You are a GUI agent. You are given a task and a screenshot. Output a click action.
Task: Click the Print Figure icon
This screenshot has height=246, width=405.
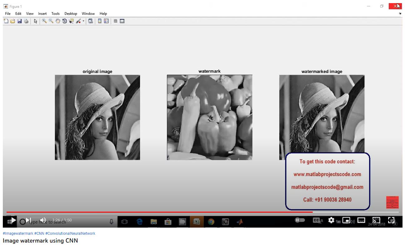pos(26,21)
